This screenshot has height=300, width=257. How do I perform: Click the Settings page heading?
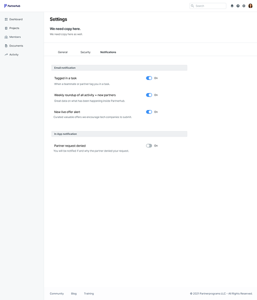58,19
